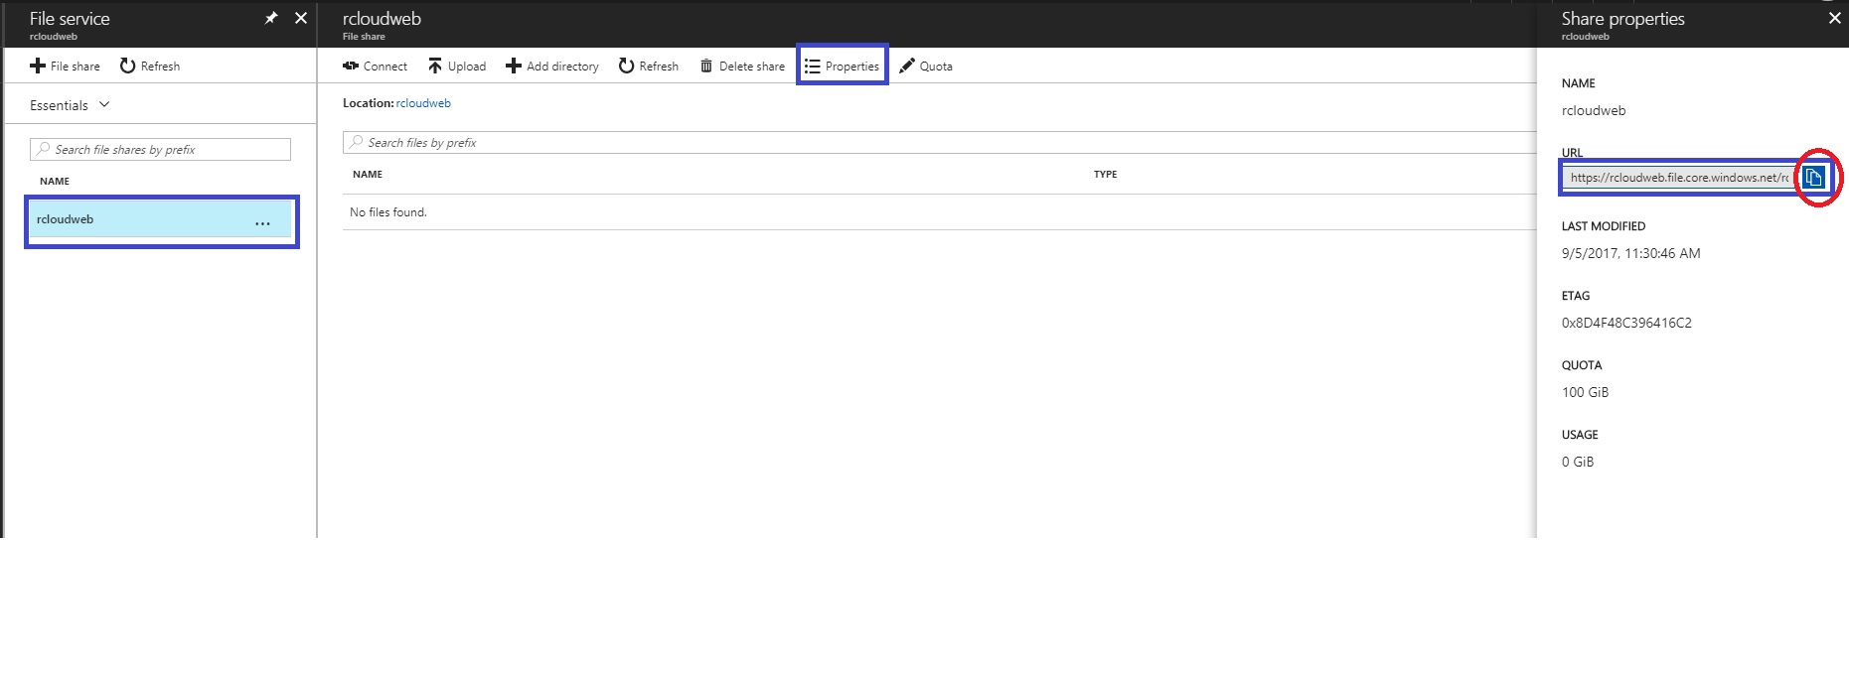Refresh the rcloudweb file share contents
1849x675 pixels.
(x=649, y=67)
